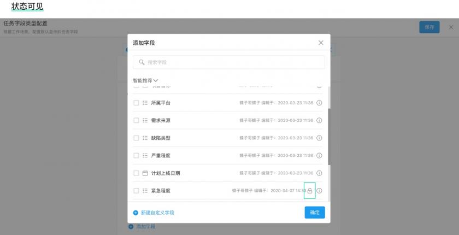Click 保存 button in background page

pos(429,27)
